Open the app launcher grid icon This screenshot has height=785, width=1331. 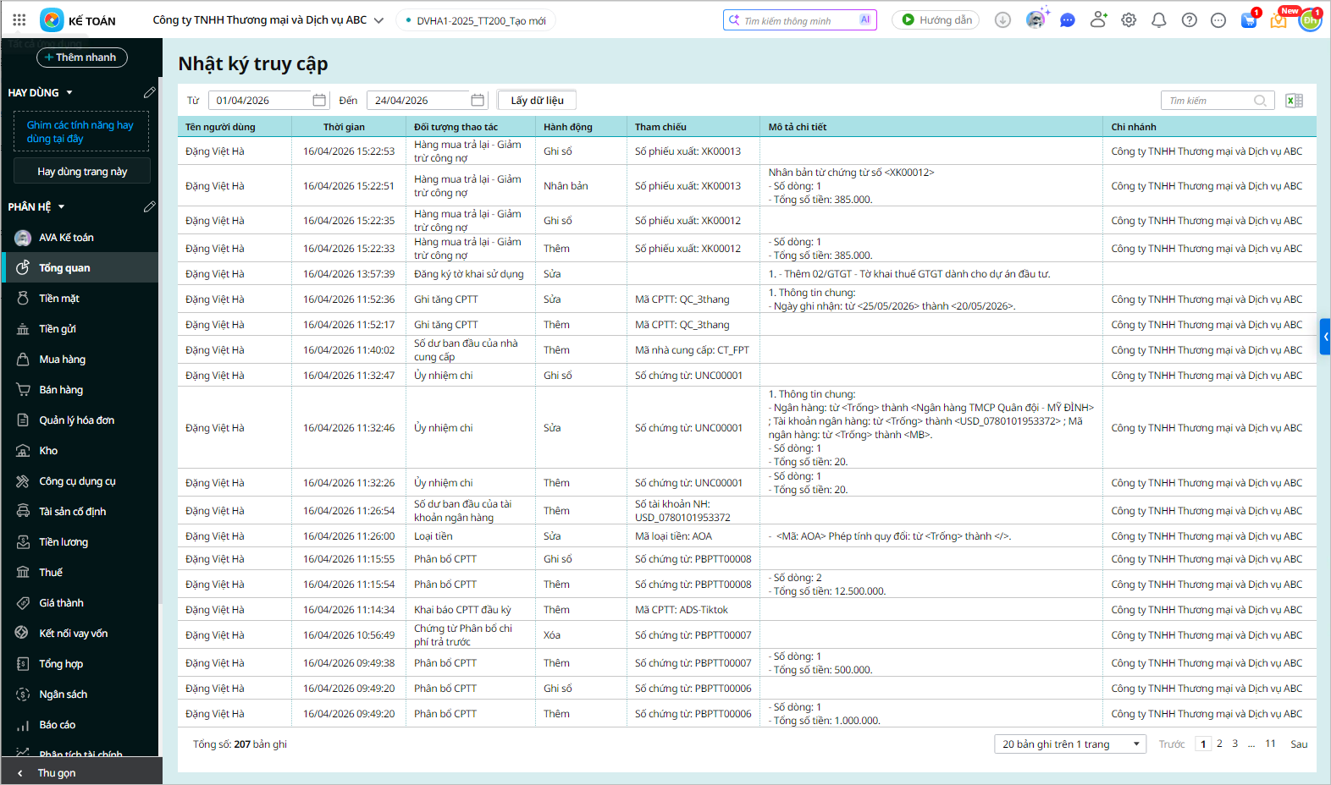[x=19, y=19]
